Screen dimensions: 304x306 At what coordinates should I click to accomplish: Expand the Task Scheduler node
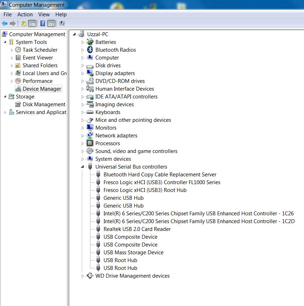tap(12, 50)
